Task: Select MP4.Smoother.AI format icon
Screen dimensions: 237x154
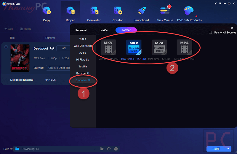Action: (x=184, y=47)
